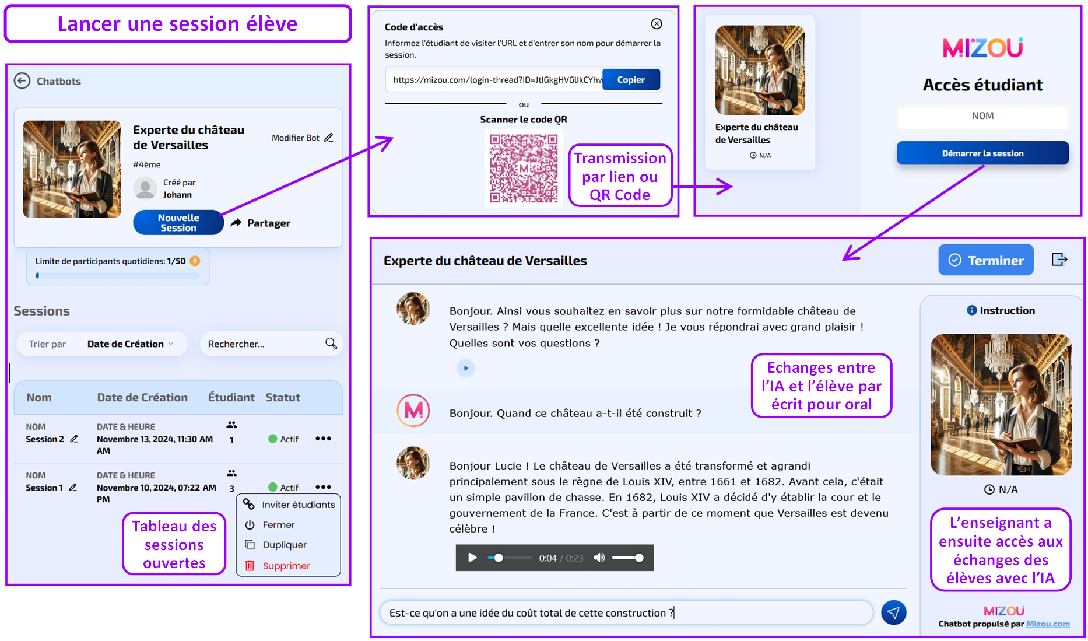Image resolution: width=1088 pixels, height=641 pixels.
Task: Play the chatbot greeting audio message
Action: pyautogui.click(x=465, y=368)
